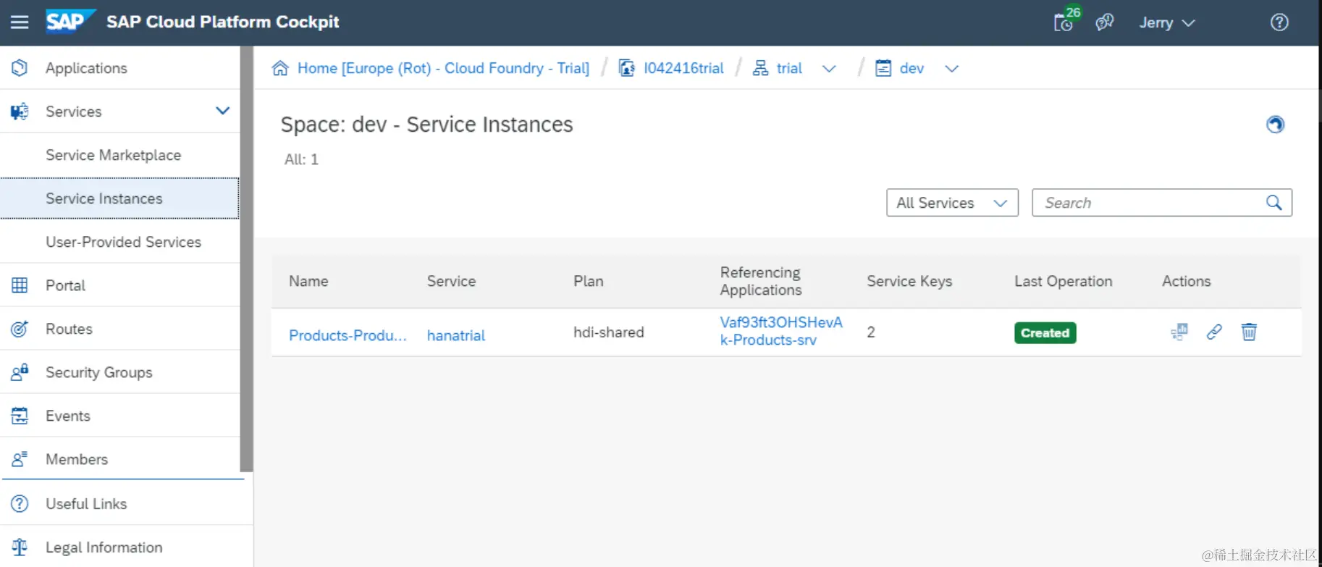Screen dimensions: 1322x567
Task: Click the Last Operation column header
Action: click(x=1063, y=281)
